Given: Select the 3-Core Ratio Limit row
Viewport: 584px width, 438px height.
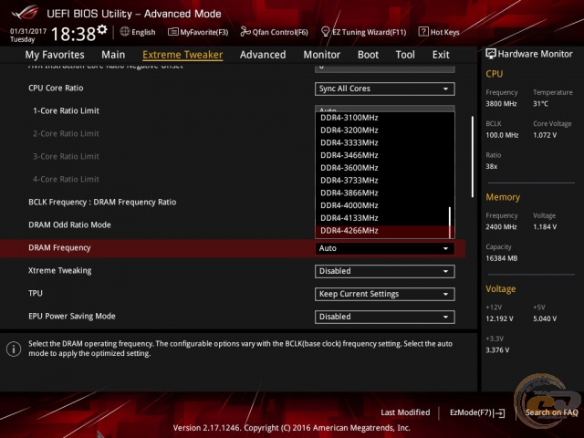Looking at the screenshot, I should [x=66, y=156].
